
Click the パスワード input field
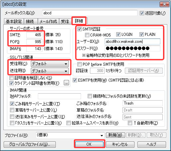click(x=132, y=48)
